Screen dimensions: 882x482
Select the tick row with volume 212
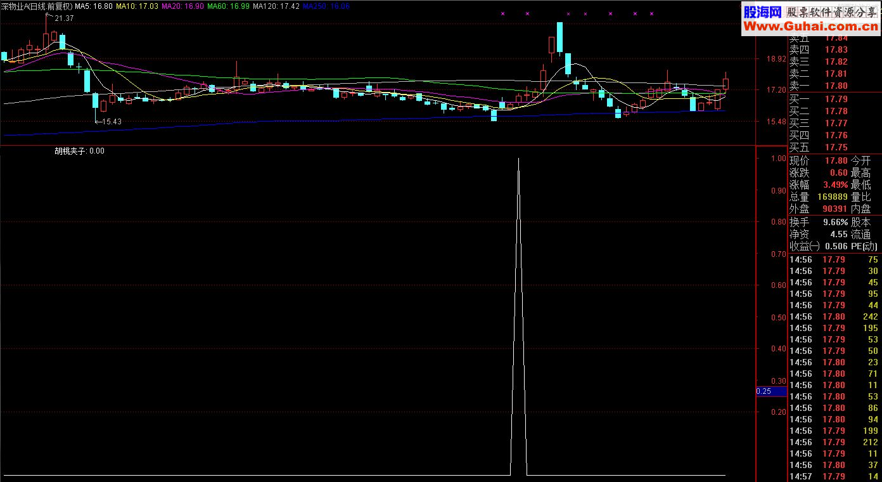(x=834, y=442)
